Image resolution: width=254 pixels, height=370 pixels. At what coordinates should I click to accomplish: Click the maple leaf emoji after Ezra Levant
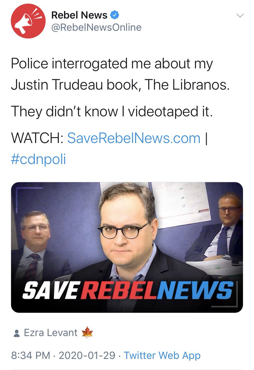point(88,333)
